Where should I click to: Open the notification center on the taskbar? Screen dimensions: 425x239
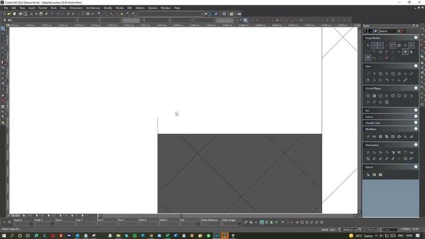coord(418,236)
